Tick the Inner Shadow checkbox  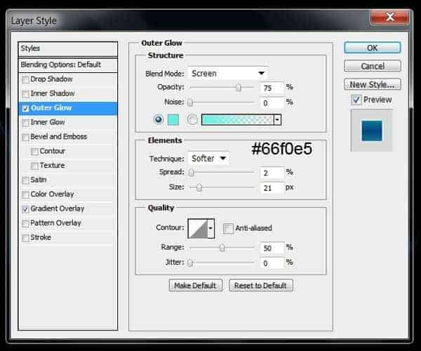(x=25, y=94)
